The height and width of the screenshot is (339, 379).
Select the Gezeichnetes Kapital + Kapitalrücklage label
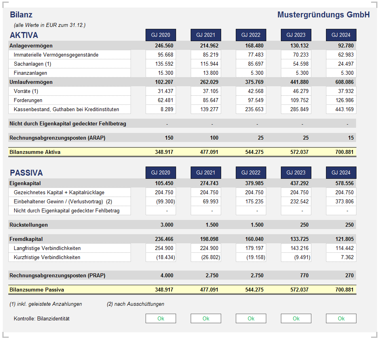click(59, 192)
